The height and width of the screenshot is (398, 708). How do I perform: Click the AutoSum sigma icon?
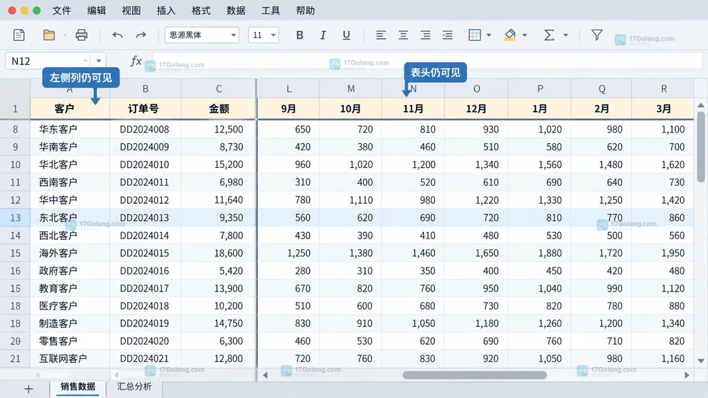point(549,35)
